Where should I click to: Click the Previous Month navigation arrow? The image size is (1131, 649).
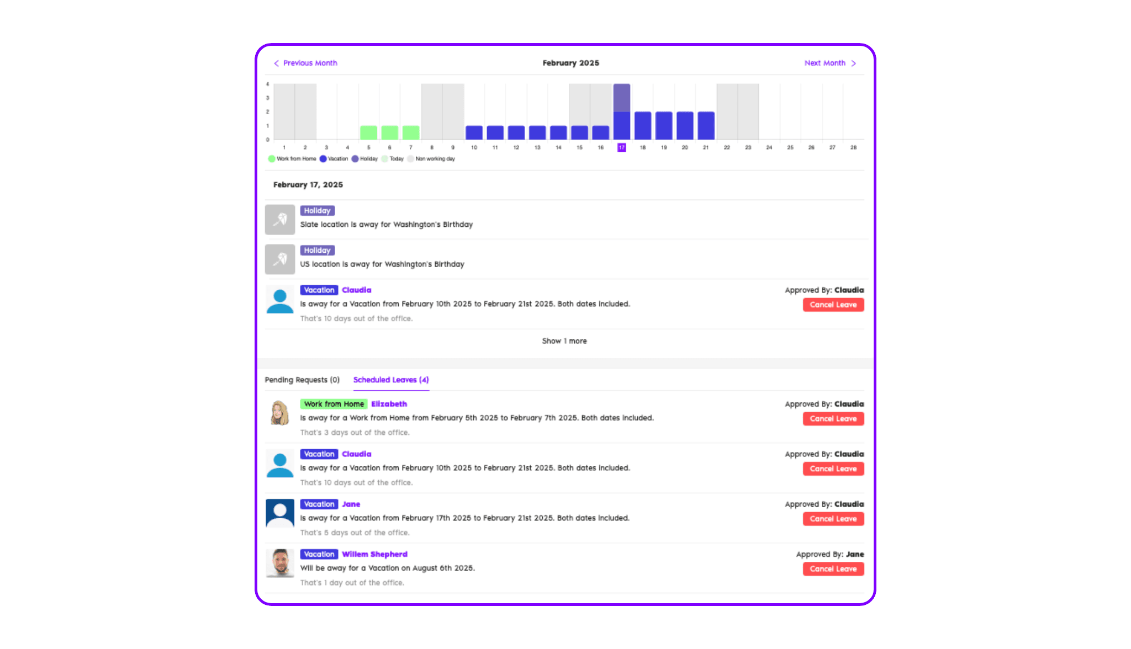coord(277,63)
